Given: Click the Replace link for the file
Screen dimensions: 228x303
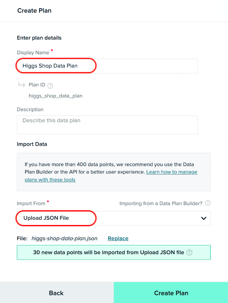Looking at the screenshot, I should click(118, 238).
